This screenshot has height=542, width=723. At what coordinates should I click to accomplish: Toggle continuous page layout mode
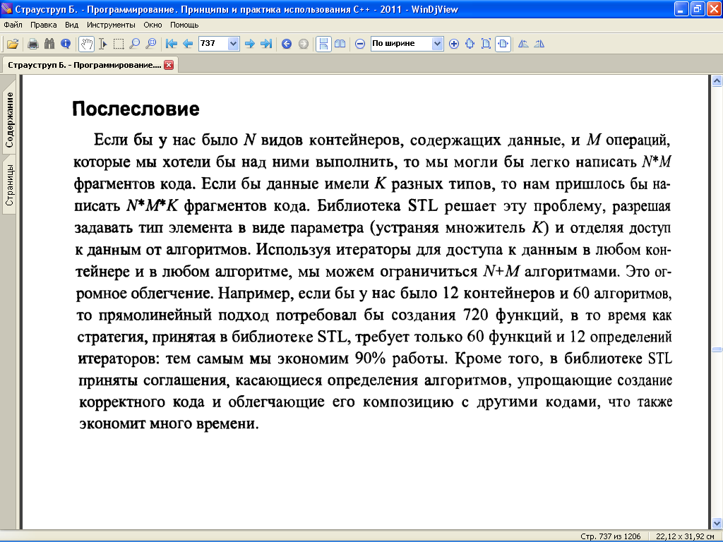point(323,44)
